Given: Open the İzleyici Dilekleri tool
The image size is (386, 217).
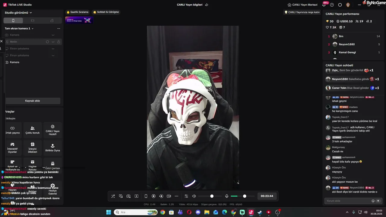Looking at the screenshot, I should tap(33, 148).
